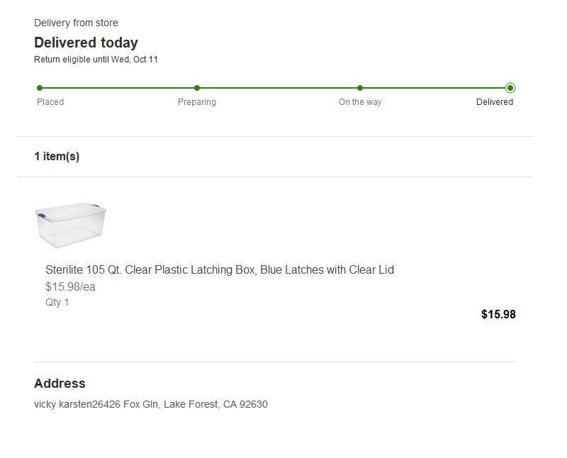Click the 1 item(s) section heading
The height and width of the screenshot is (458, 567).
pos(57,157)
